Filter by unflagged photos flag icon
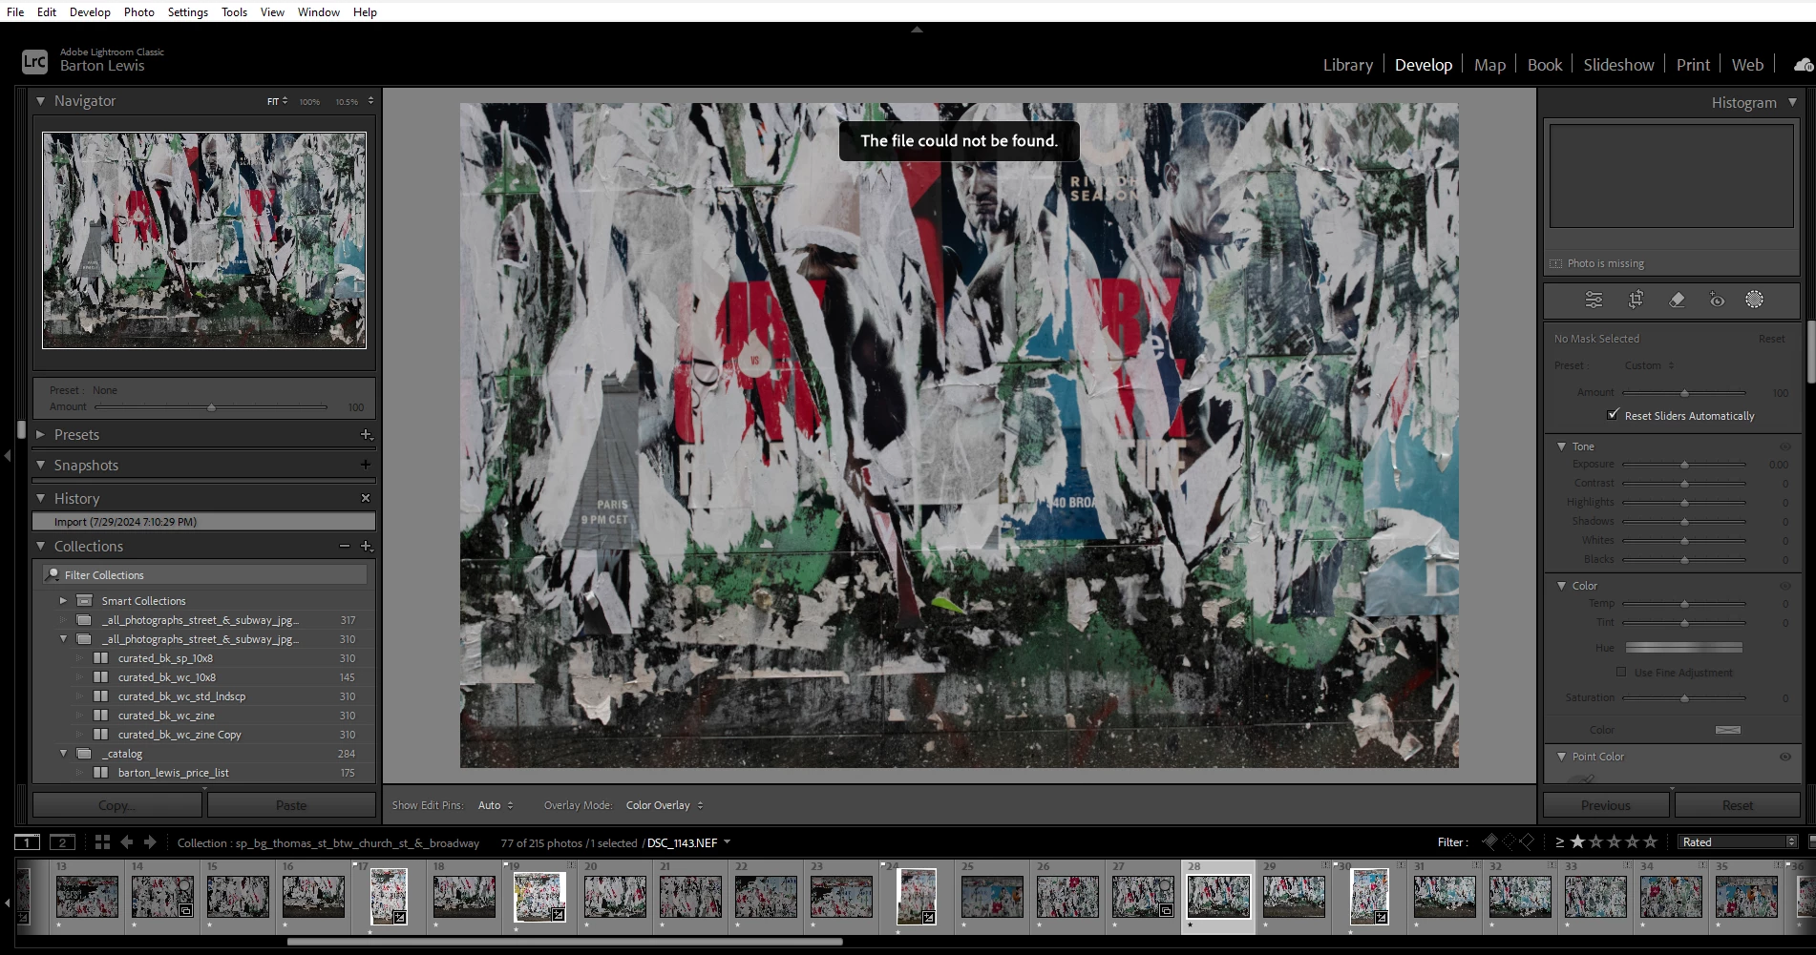This screenshot has width=1816, height=955. [x=1509, y=841]
